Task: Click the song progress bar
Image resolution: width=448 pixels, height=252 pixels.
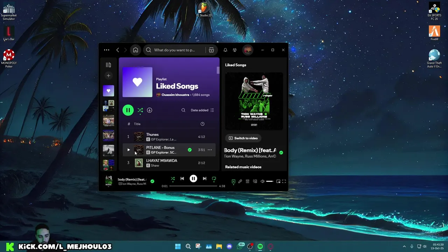Action: [193, 186]
